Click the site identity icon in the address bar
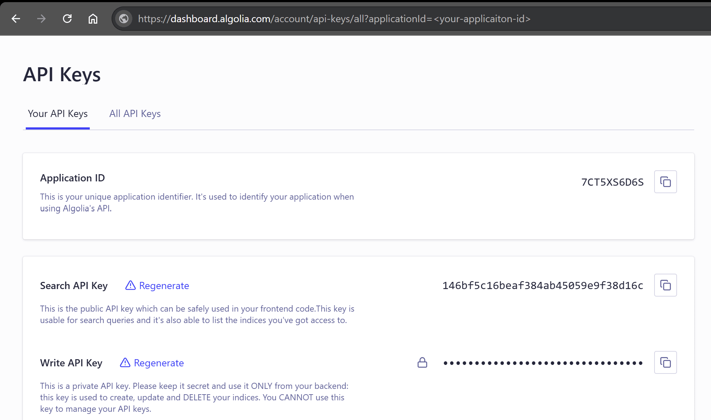 coord(124,19)
